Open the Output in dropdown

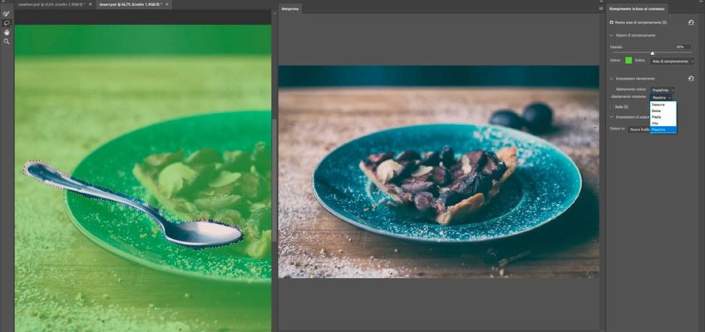click(x=638, y=129)
